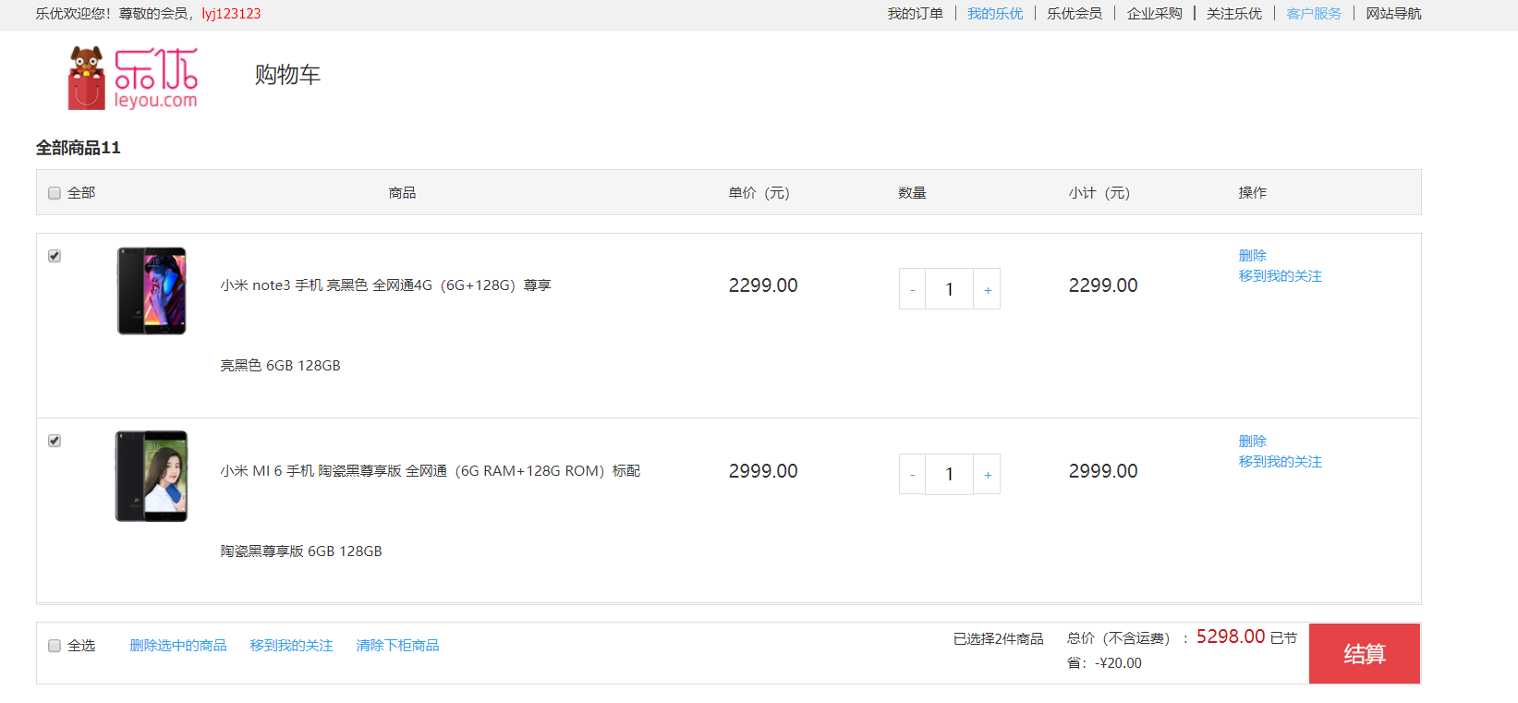Click 删除选中的商品 link
The image size is (1518, 703).
click(x=178, y=646)
